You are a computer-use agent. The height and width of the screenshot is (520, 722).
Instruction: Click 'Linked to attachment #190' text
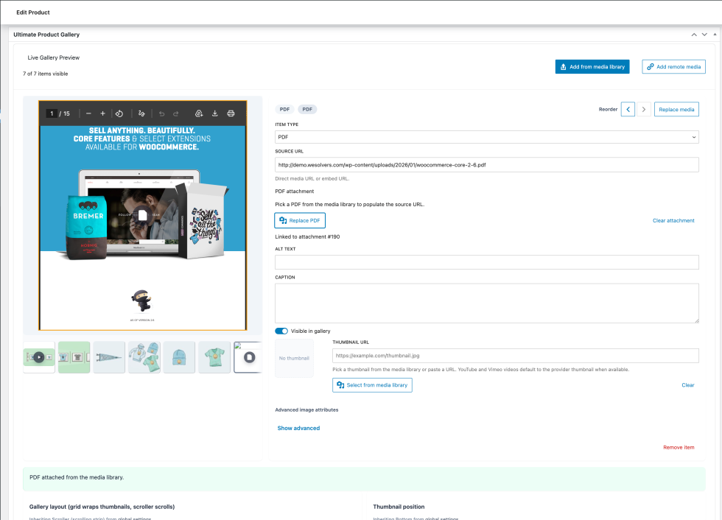coord(307,237)
